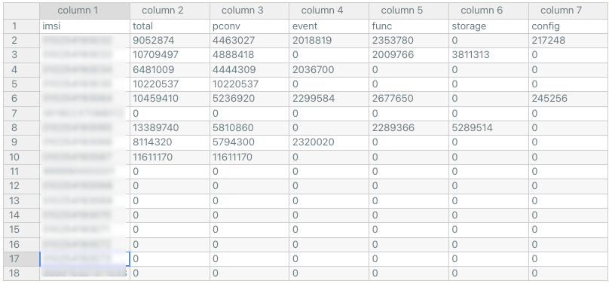Screen dimensions: 612x284
Task: Click the cell with 217248
Action: point(568,41)
